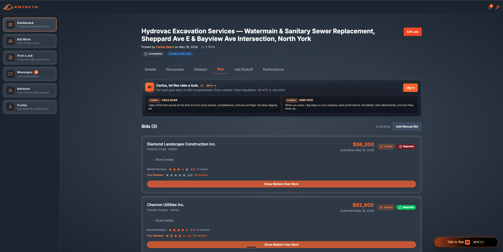503x252 pixels.
Task: Click Chevron Utilities Your Reviews stars
Action: [176, 236]
